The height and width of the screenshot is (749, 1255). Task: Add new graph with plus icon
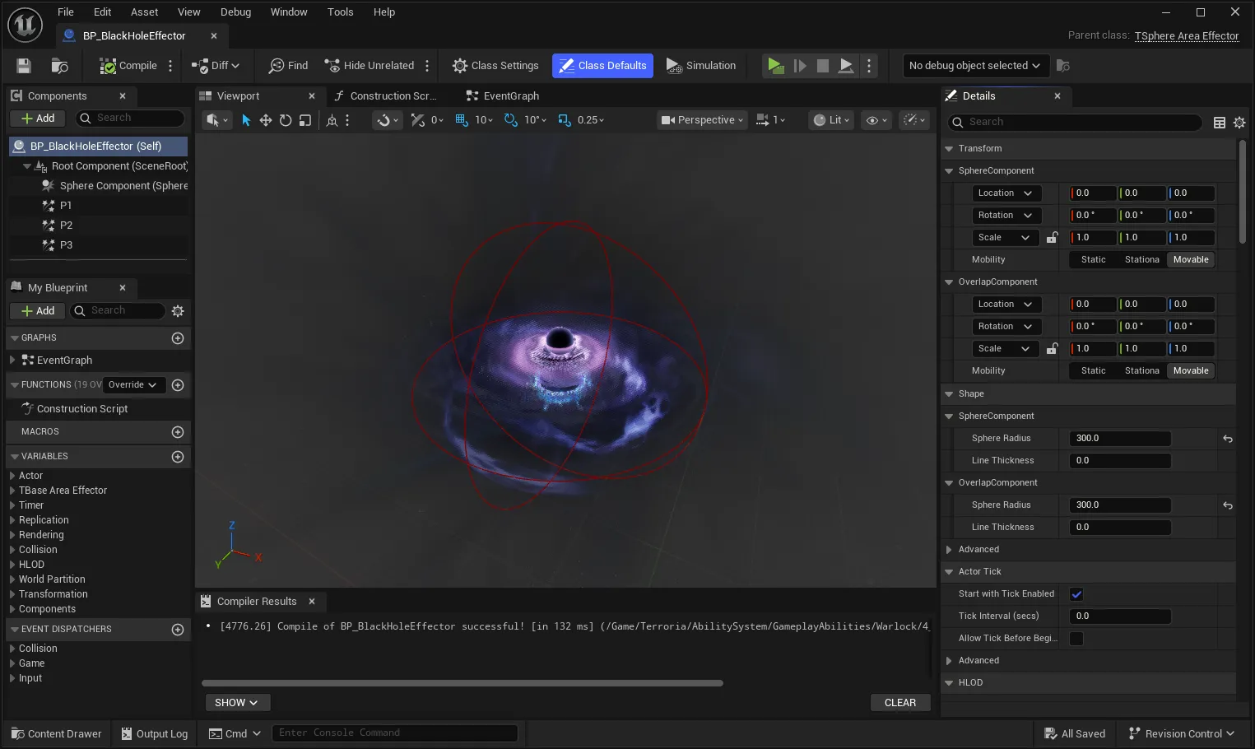point(178,338)
